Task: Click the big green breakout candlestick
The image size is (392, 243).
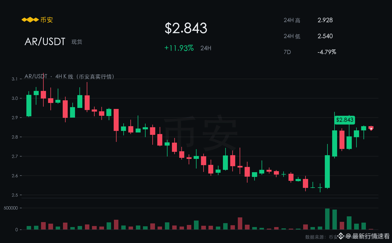Action: (327, 171)
